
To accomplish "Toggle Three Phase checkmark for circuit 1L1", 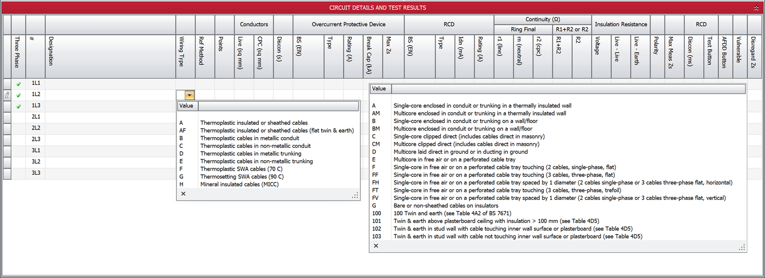I will coord(19,84).
